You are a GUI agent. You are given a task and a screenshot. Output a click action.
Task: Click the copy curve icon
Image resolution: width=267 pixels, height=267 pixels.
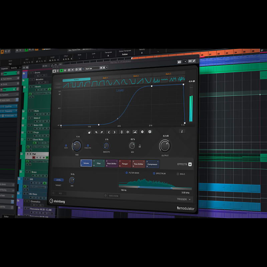click(89, 132)
